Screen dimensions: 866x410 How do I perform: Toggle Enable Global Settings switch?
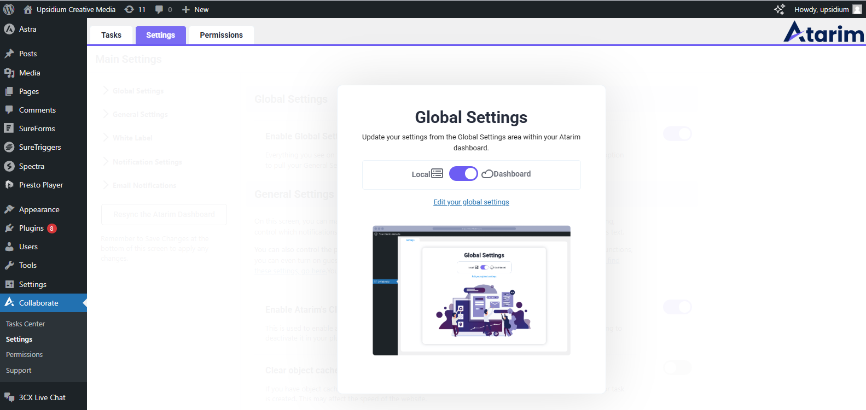[677, 133]
